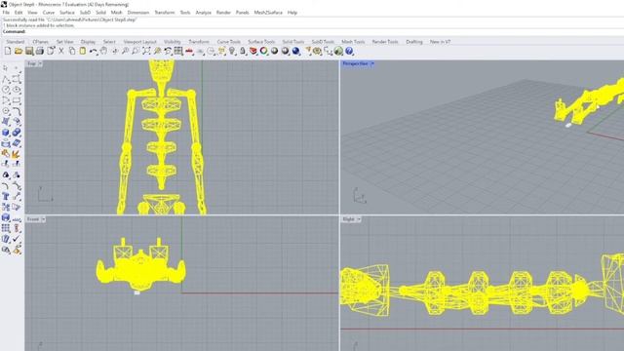Click the Copy to clipboard icon

click(x=72, y=51)
